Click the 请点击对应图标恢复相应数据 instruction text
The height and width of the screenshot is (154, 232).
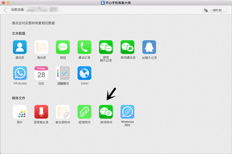[x=33, y=23]
